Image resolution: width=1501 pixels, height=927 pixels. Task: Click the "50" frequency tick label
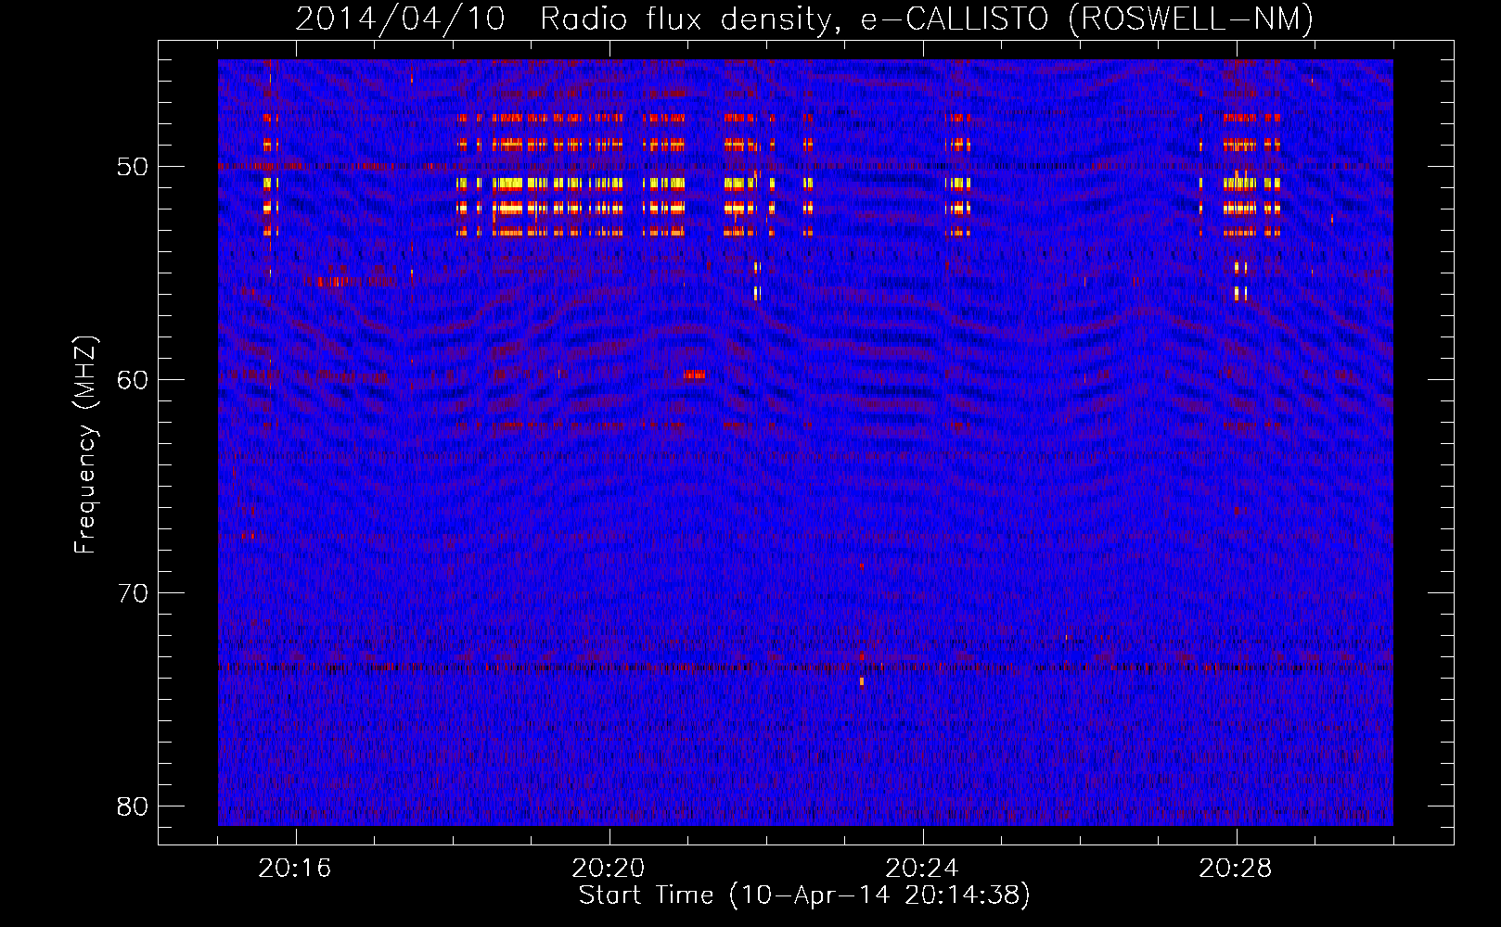click(x=133, y=167)
